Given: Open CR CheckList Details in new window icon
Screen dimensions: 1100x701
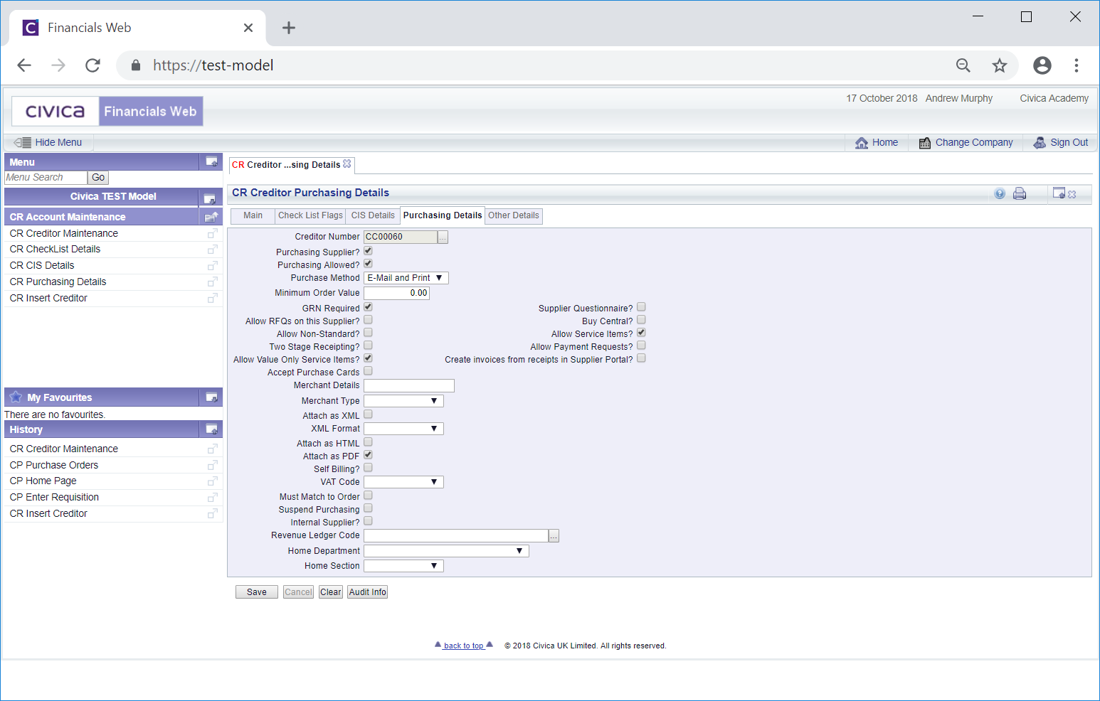Looking at the screenshot, I should pos(212,250).
